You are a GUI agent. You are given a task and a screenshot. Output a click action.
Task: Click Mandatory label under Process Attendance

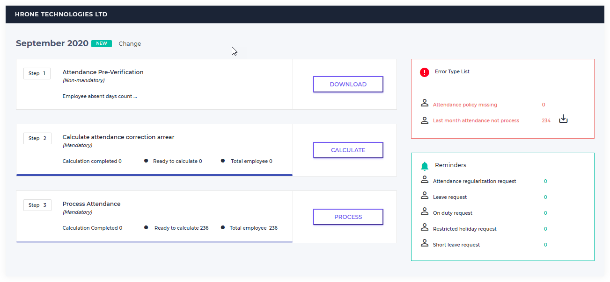click(x=78, y=212)
